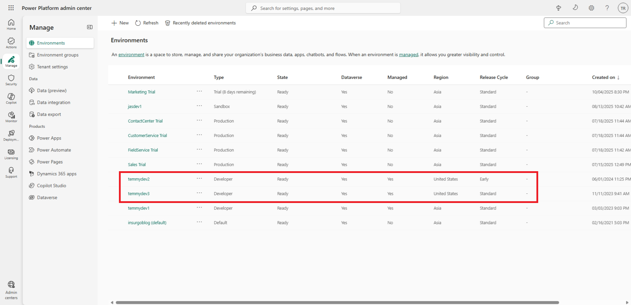Open Actions in the left rail
The height and width of the screenshot is (305, 631).
11,43
